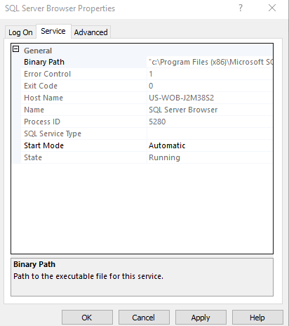Open the Advanced tab

(90, 32)
